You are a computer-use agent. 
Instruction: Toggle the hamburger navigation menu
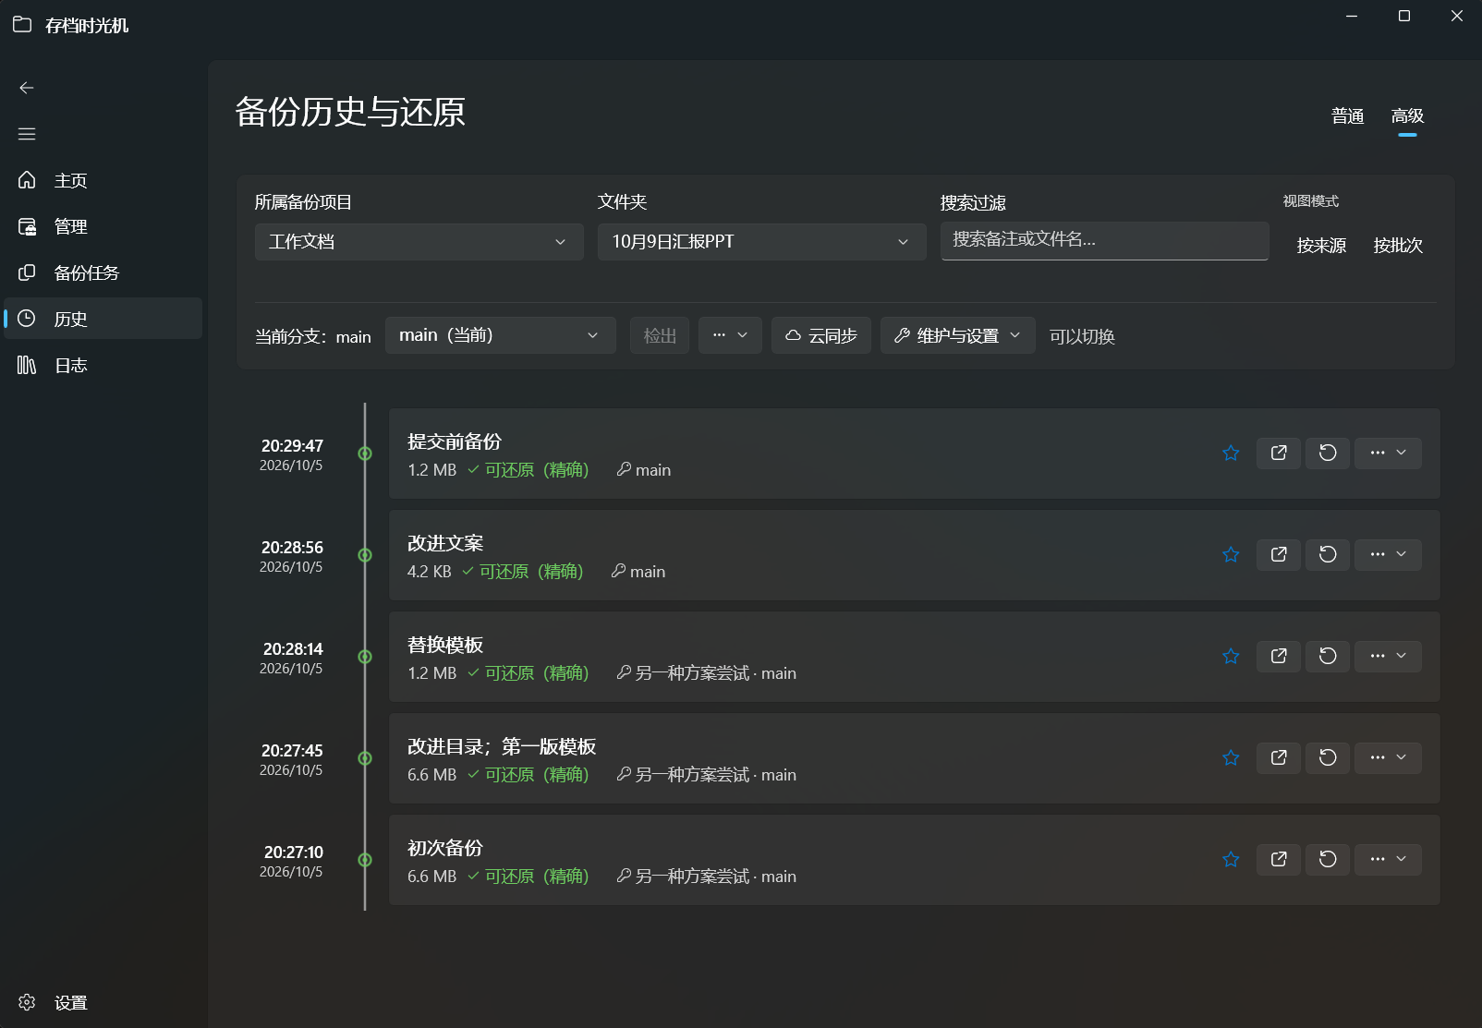27,134
